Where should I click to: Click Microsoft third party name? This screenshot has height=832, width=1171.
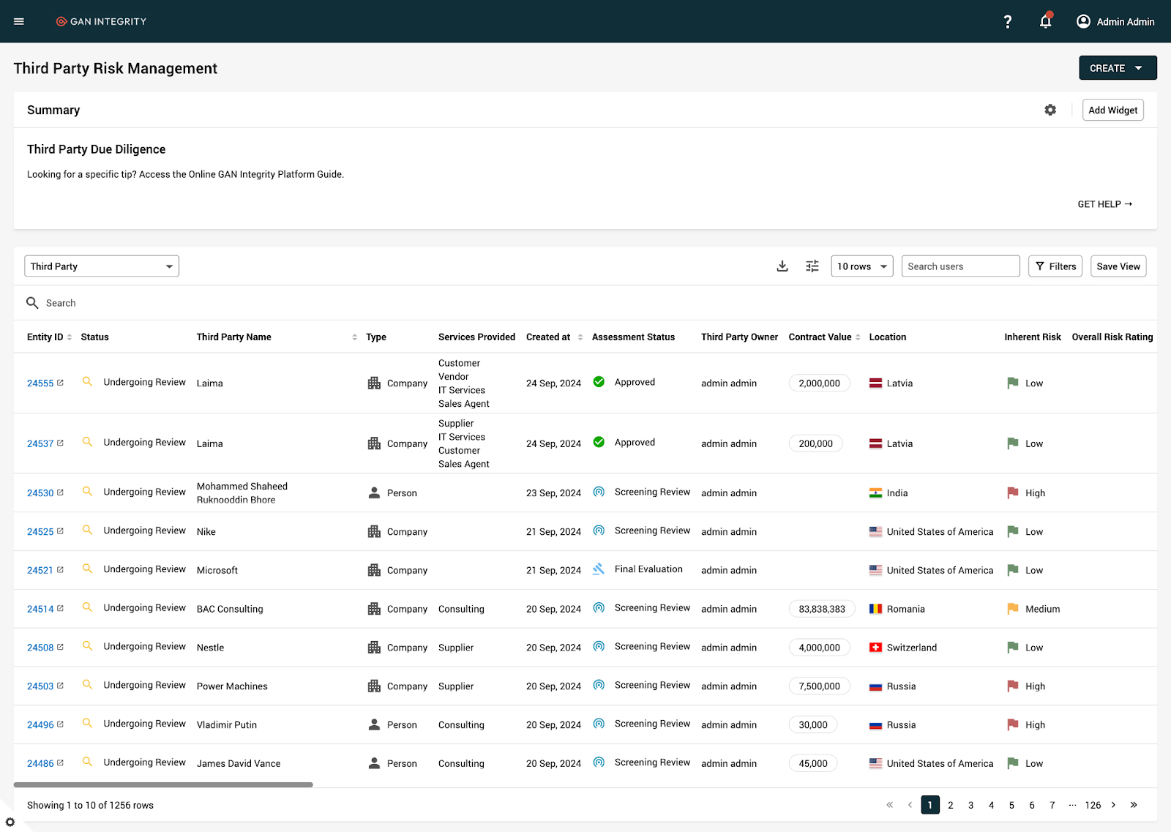[217, 570]
